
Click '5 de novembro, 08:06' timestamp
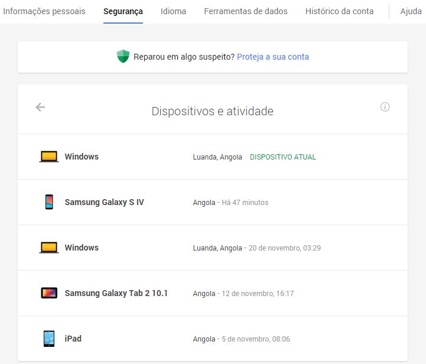pyautogui.click(x=256, y=339)
